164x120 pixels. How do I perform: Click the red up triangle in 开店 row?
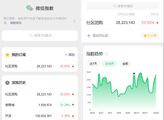73,116
